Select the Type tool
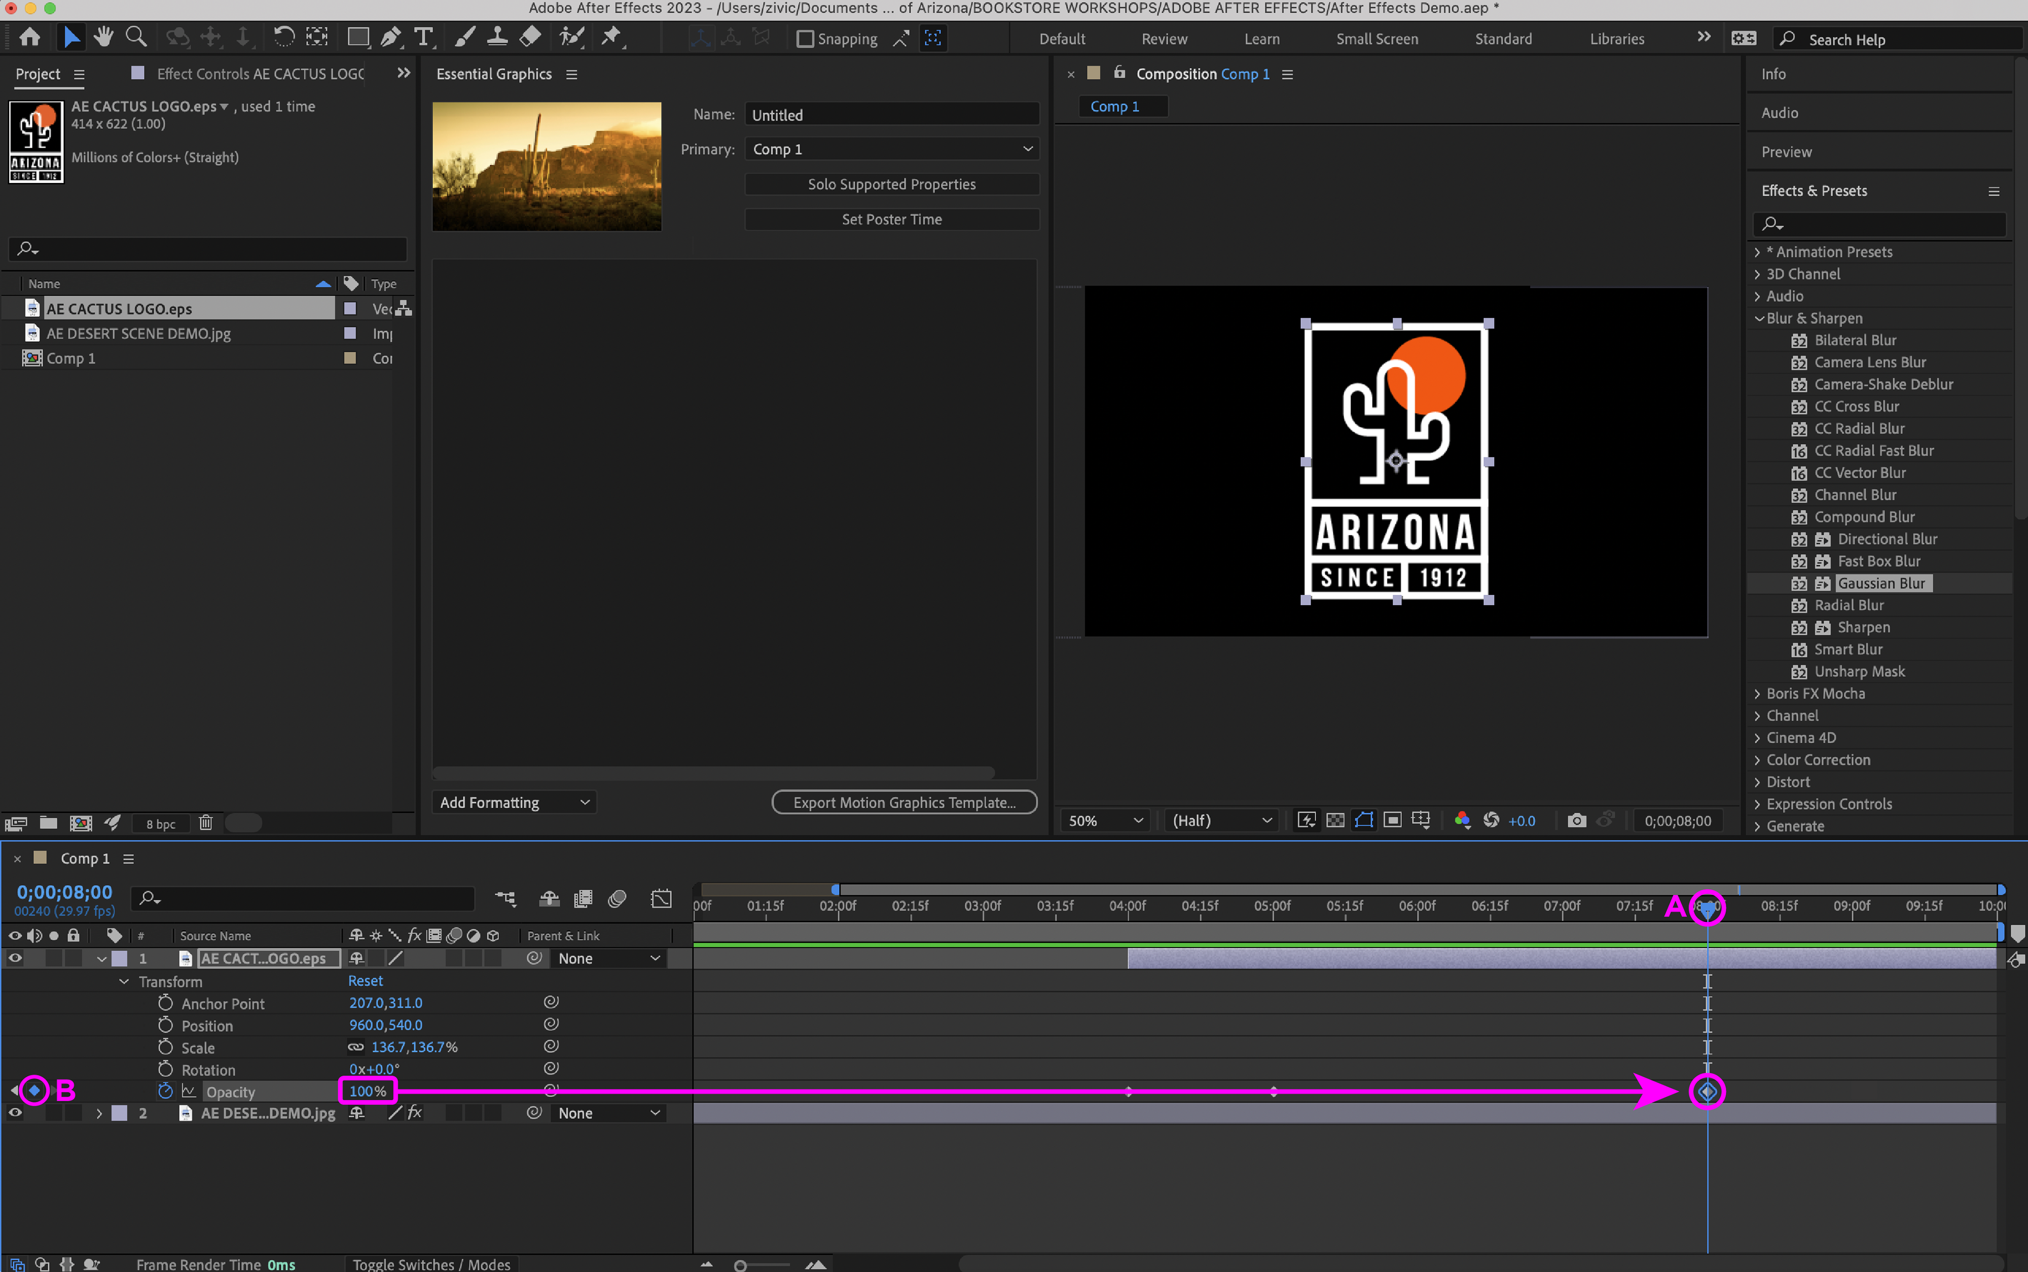 (423, 37)
